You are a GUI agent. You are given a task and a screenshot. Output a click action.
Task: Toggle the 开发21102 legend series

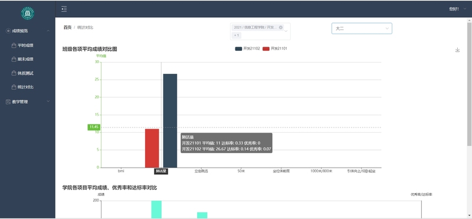pos(247,48)
